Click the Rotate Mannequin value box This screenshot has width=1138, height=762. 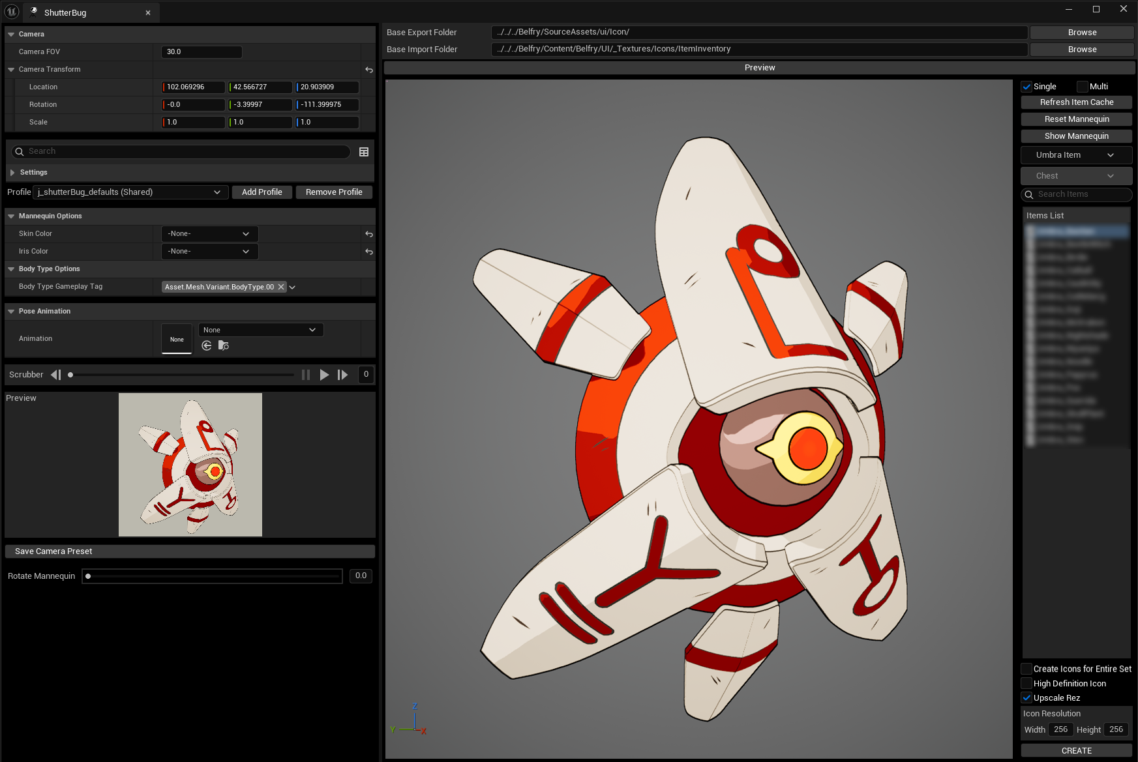361,576
